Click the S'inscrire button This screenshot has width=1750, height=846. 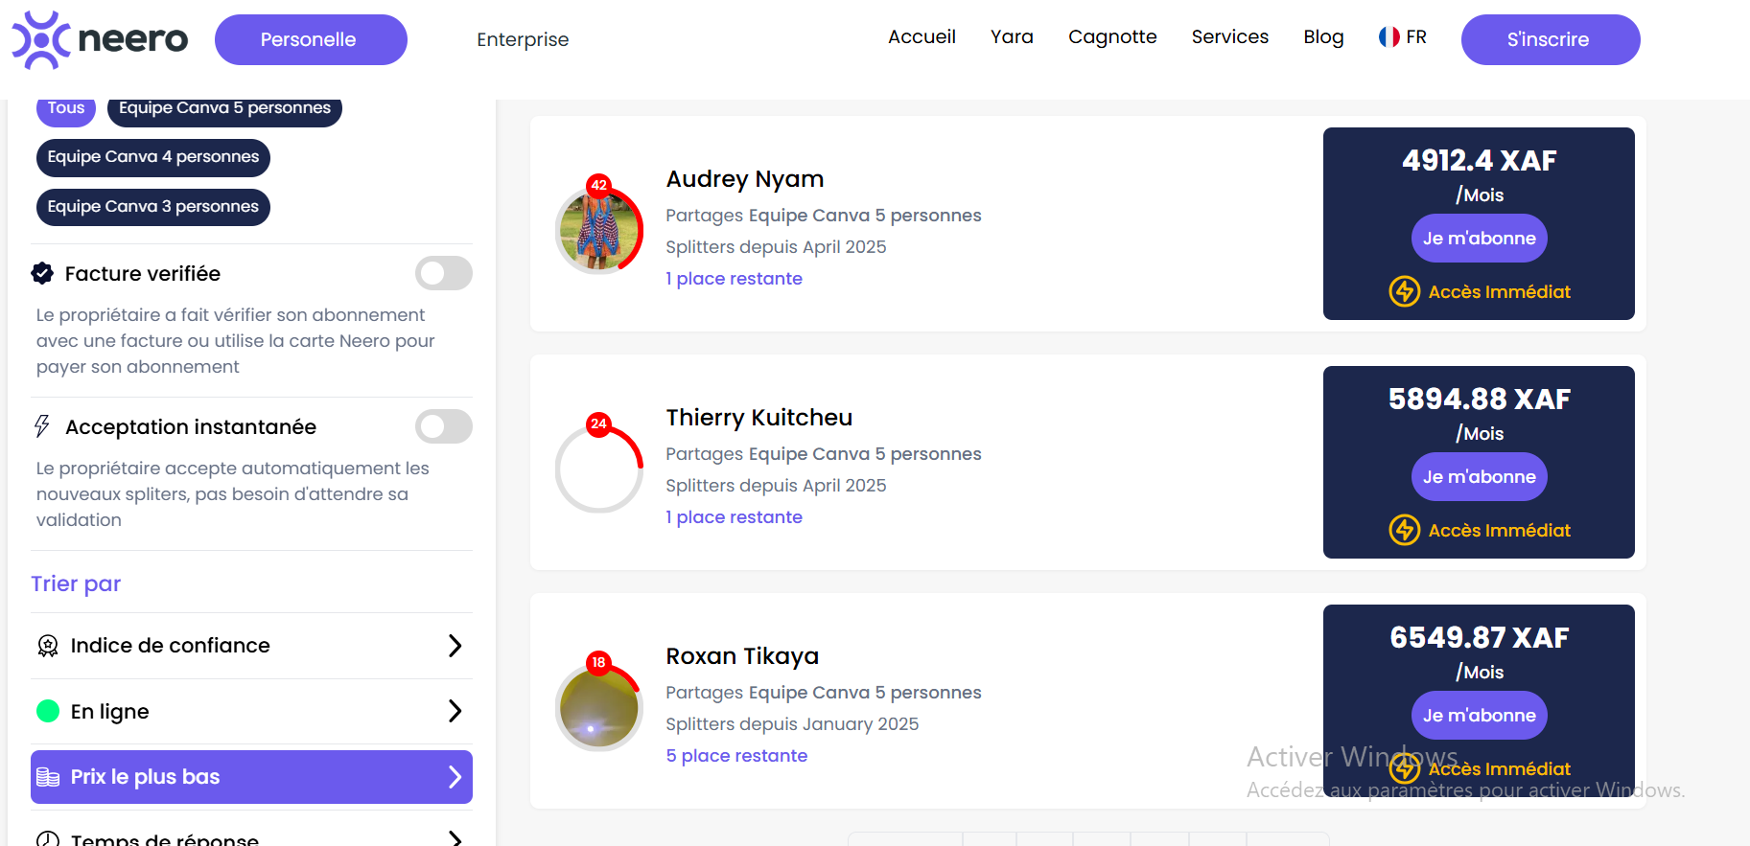tap(1551, 39)
